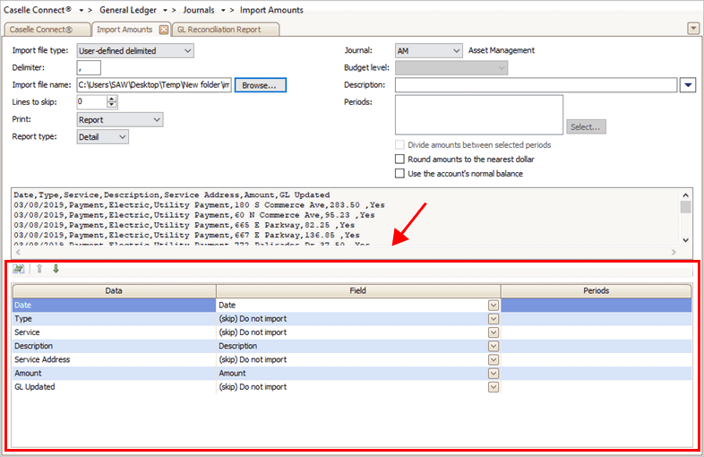The width and height of the screenshot is (704, 457).
Task: Click into the Delimiter input field
Action: click(89, 68)
